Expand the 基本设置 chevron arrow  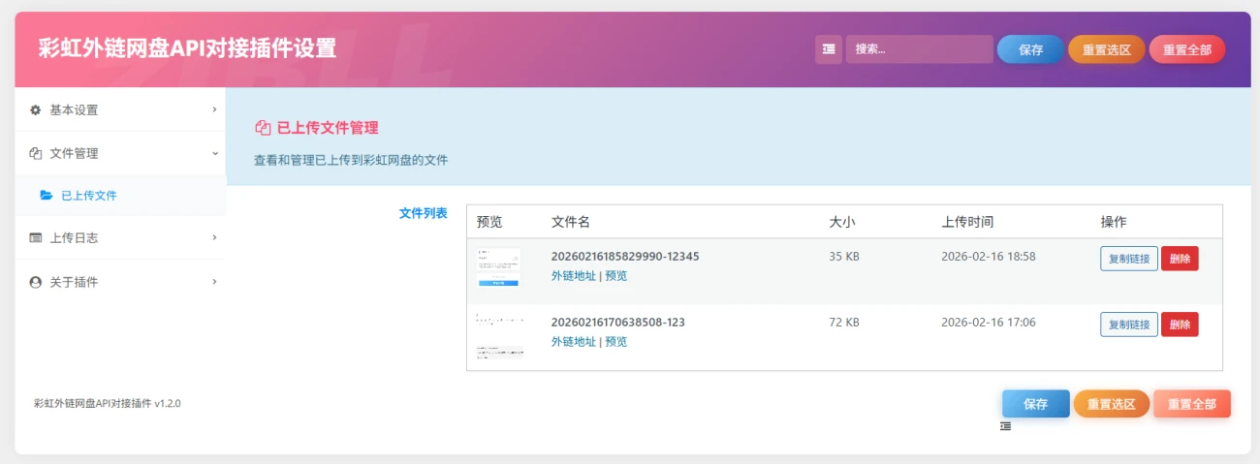pyautogui.click(x=214, y=109)
